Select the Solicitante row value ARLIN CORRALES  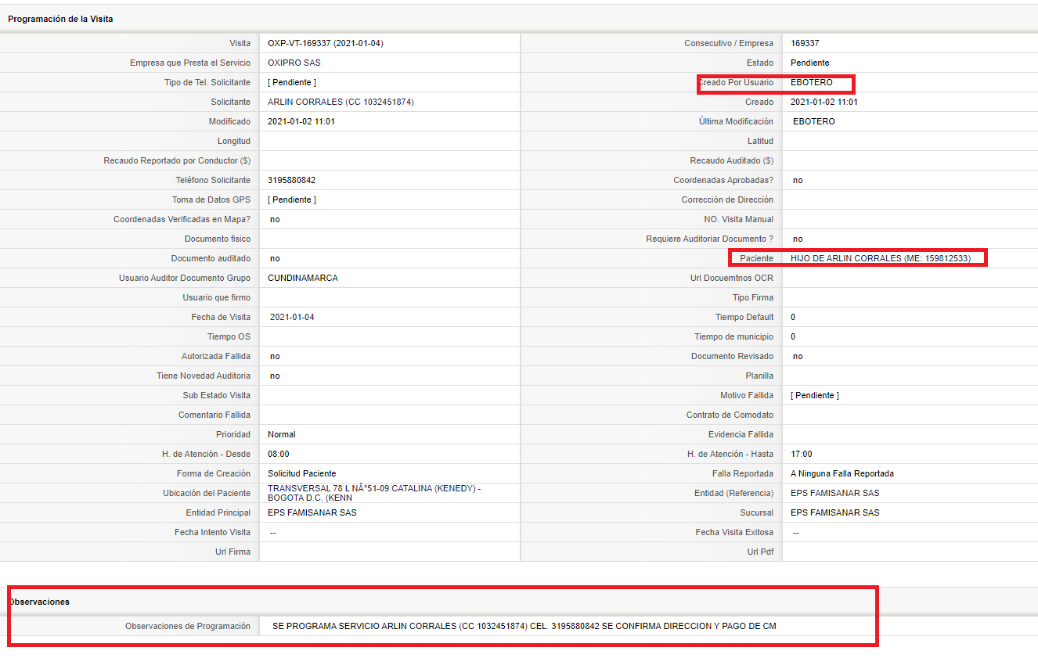[341, 102]
